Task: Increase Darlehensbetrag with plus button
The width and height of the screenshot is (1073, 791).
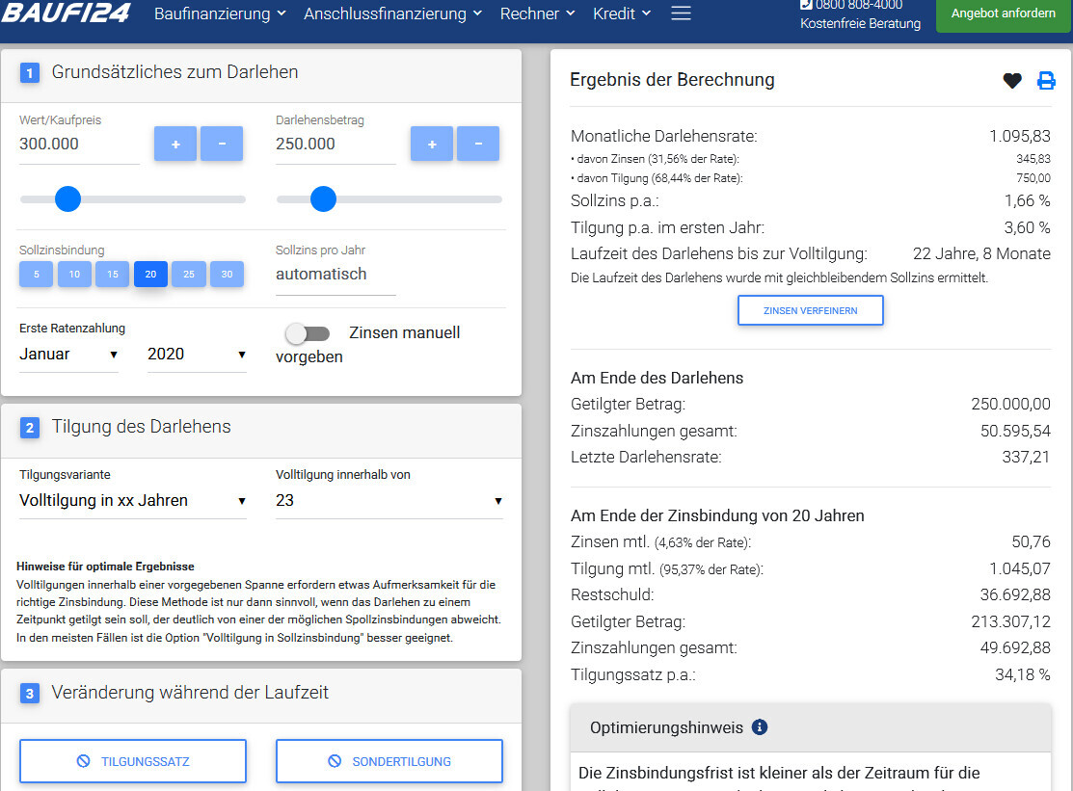Action: pos(432,144)
